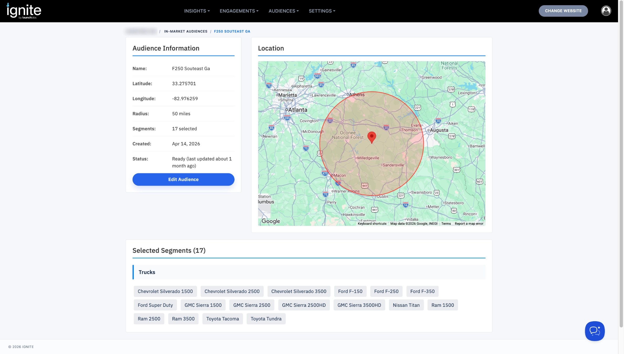Image resolution: width=624 pixels, height=354 pixels.
Task: Click the F250 Souteast GA breadcrumb
Action: coord(232,31)
